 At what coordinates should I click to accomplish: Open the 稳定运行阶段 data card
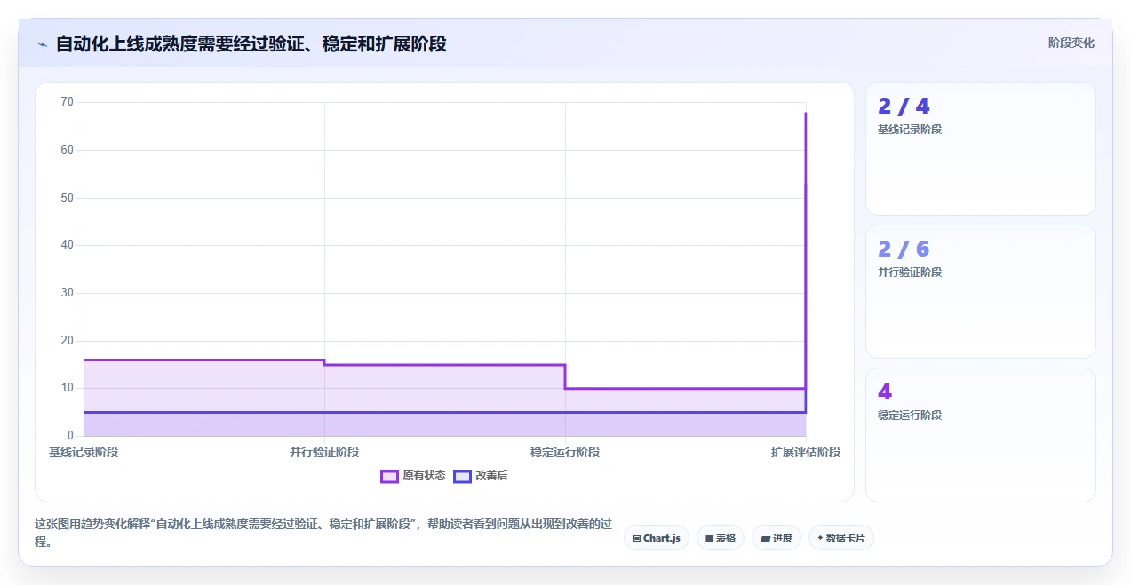pyautogui.click(x=980, y=434)
